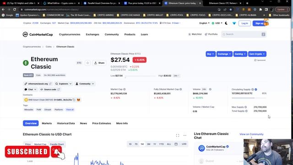The height and width of the screenshot is (165, 293).
Task: Expand the Gaming dropdown
Action: pyautogui.click(x=240, y=54)
